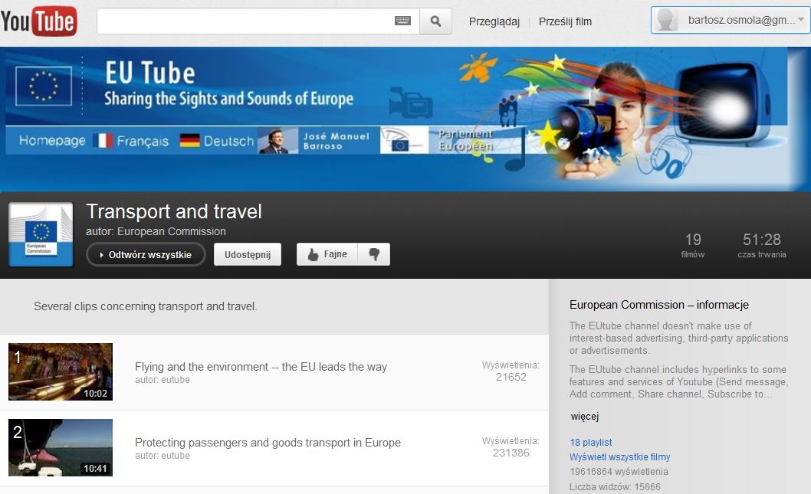The height and width of the screenshot is (494, 811).
Task: Open thumbnail of video 1 Flying and environment
Action: pyautogui.click(x=61, y=371)
